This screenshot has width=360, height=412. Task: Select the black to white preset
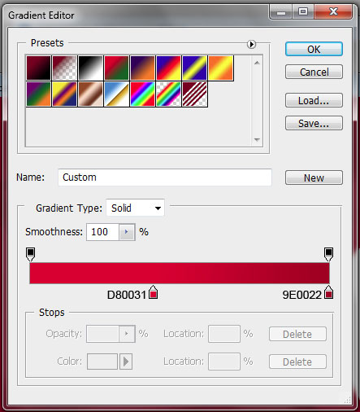pyautogui.click(x=90, y=68)
